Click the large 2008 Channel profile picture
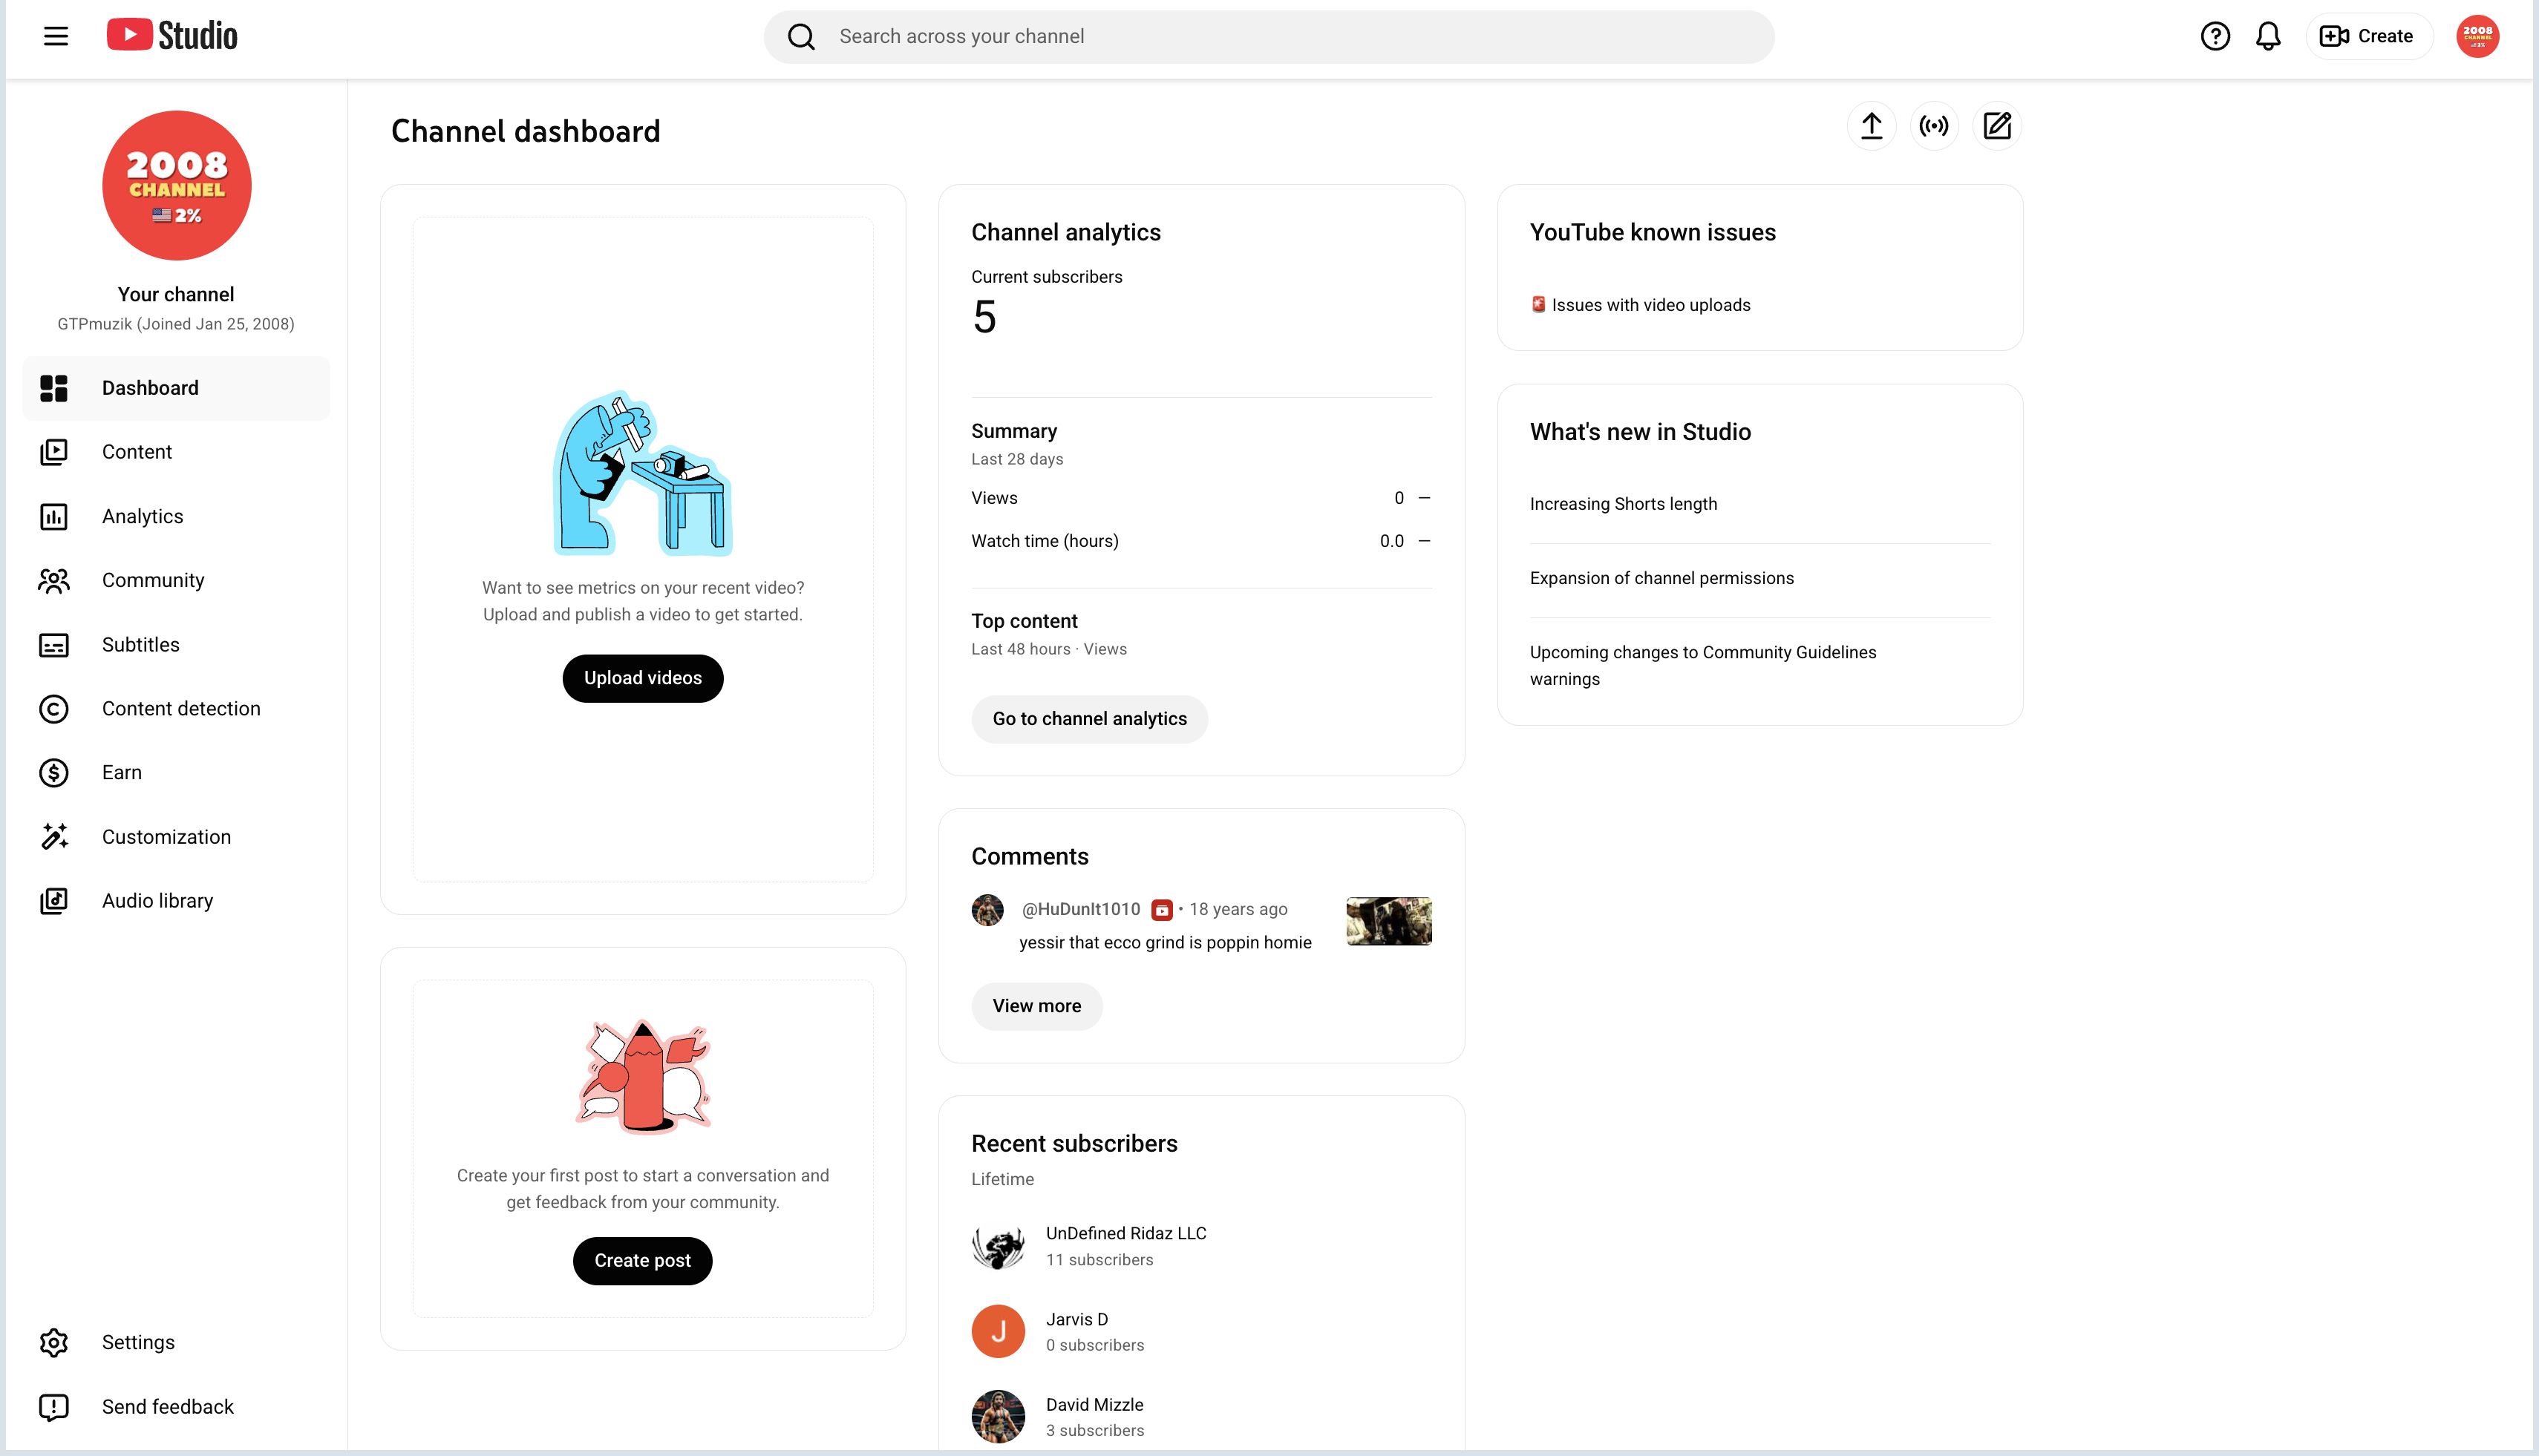This screenshot has width=2539, height=1456. point(176,185)
